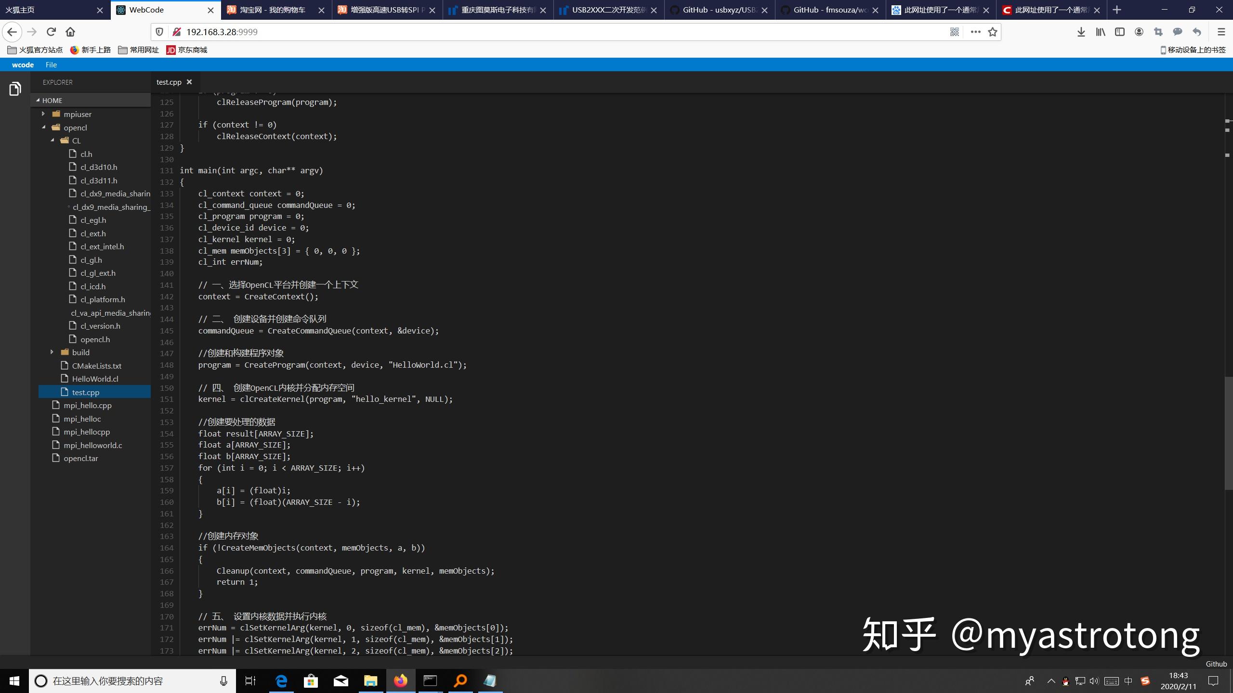Expand the build folder
The image size is (1233, 693).
coord(52,352)
